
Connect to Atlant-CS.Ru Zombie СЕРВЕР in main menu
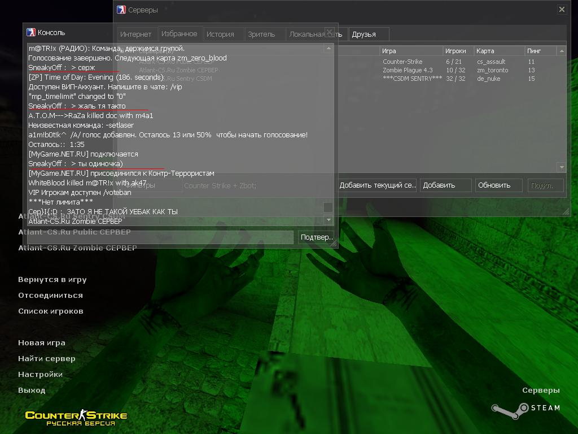click(x=77, y=248)
